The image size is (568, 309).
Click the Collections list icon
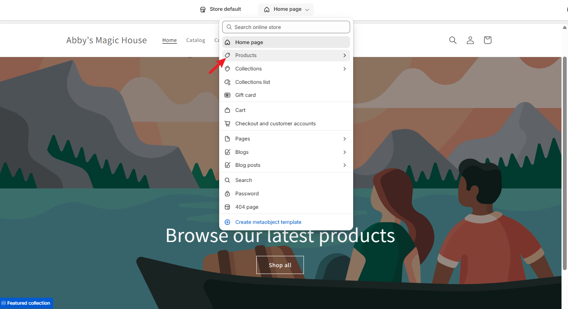coord(227,82)
